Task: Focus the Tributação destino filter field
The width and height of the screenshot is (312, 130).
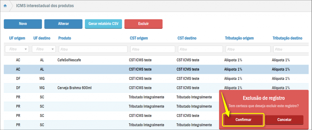Action: pyautogui.click(x=292, y=49)
